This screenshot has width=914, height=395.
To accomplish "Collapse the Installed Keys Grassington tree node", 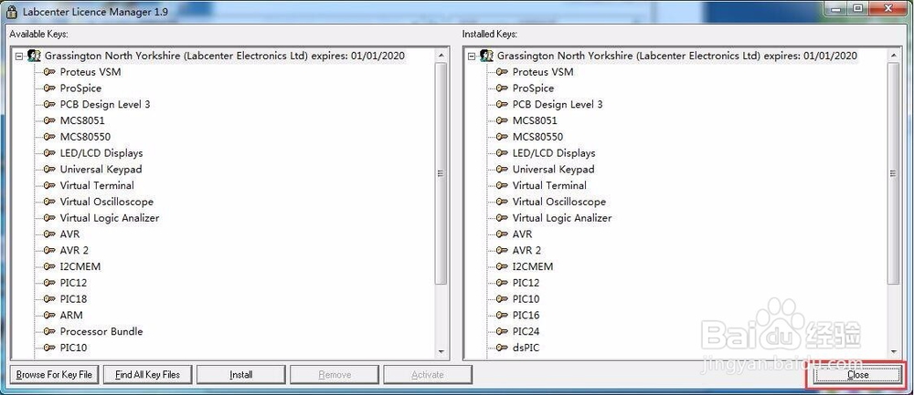I will coord(472,57).
